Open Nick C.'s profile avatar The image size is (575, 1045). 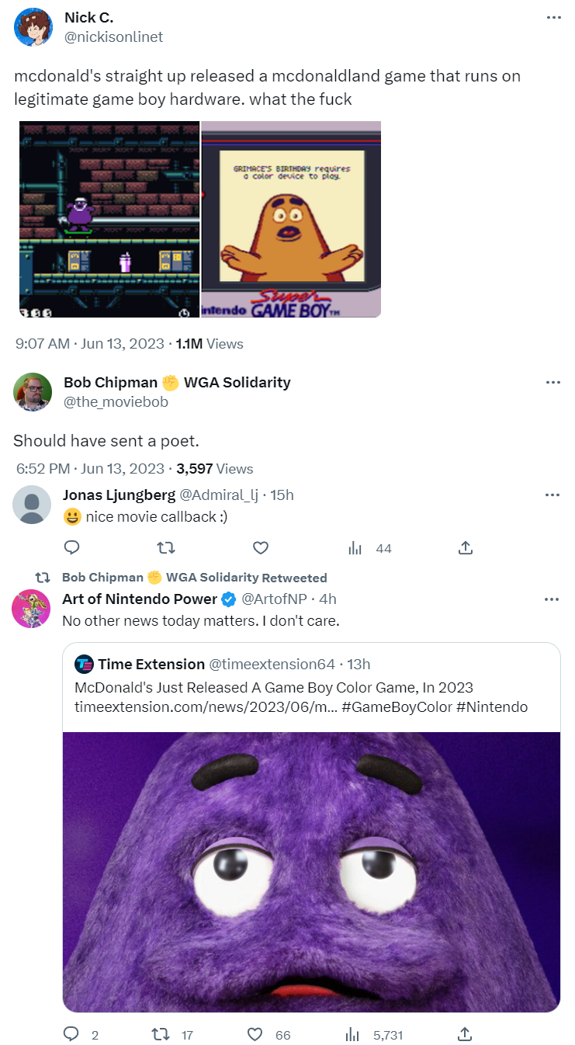[x=33, y=27]
